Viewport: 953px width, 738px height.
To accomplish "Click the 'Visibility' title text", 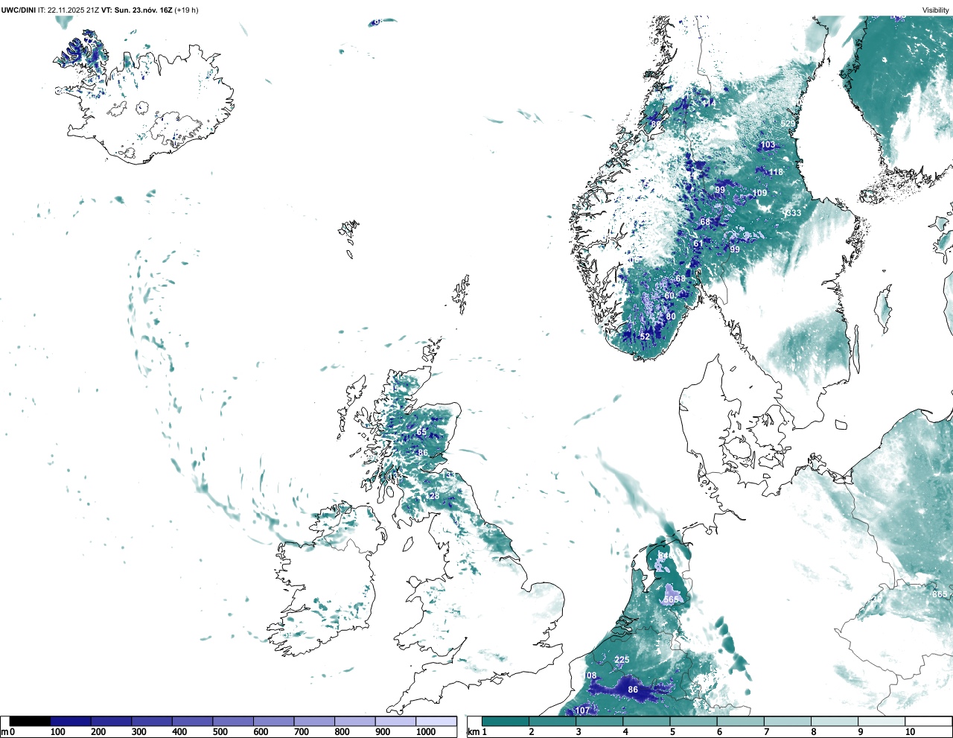I will point(936,10).
